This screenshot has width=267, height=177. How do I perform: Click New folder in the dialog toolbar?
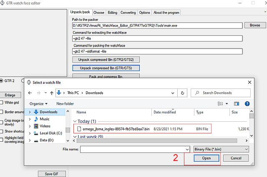(65, 104)
